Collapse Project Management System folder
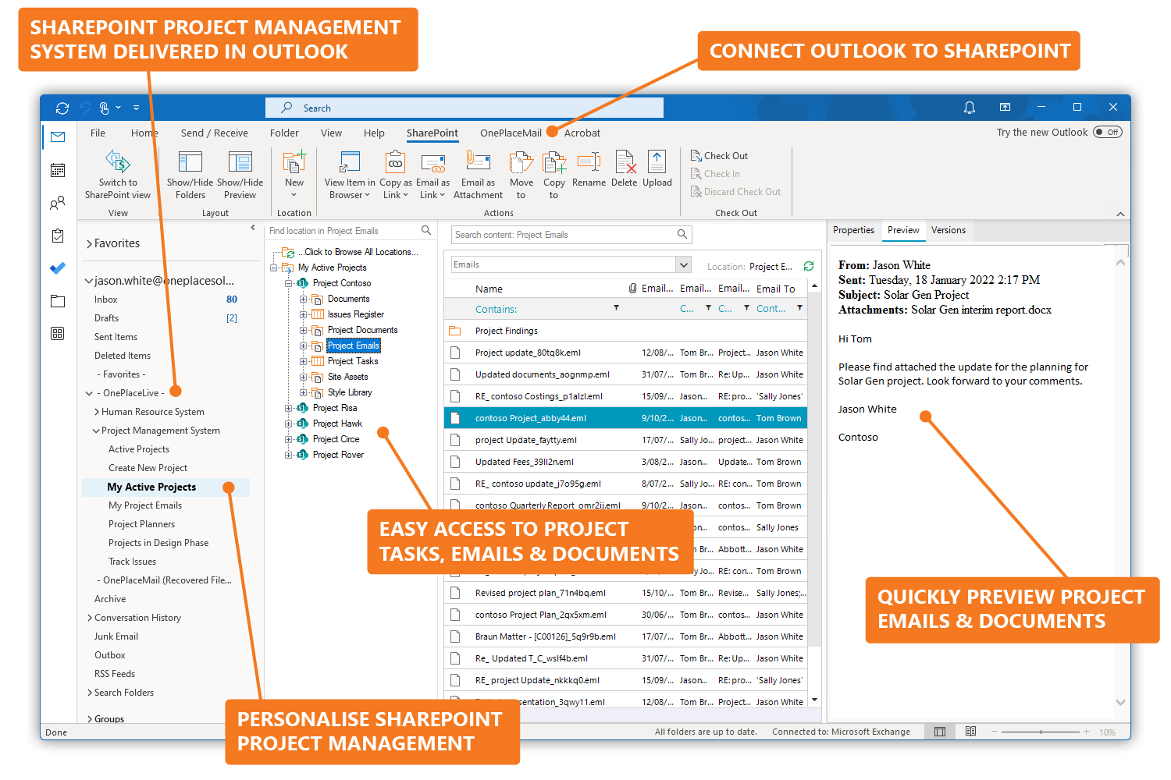The height and width of the screenshot is (780, 1171). click(96, 431)
